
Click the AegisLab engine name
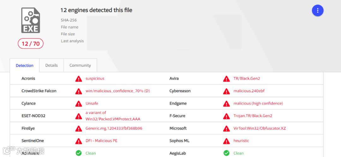pyautogui.click(x=177, y=153)
